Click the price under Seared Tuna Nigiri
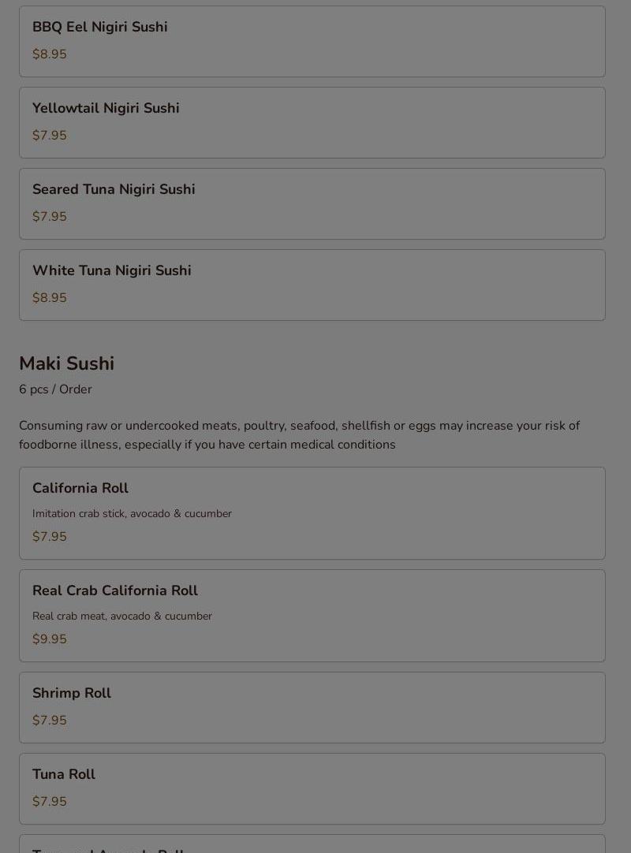Screen dimensions: 631x853 click(x=50, y=217)
